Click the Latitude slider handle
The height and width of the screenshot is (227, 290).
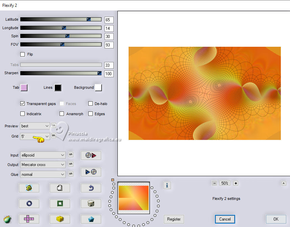(x=89, y=19)
